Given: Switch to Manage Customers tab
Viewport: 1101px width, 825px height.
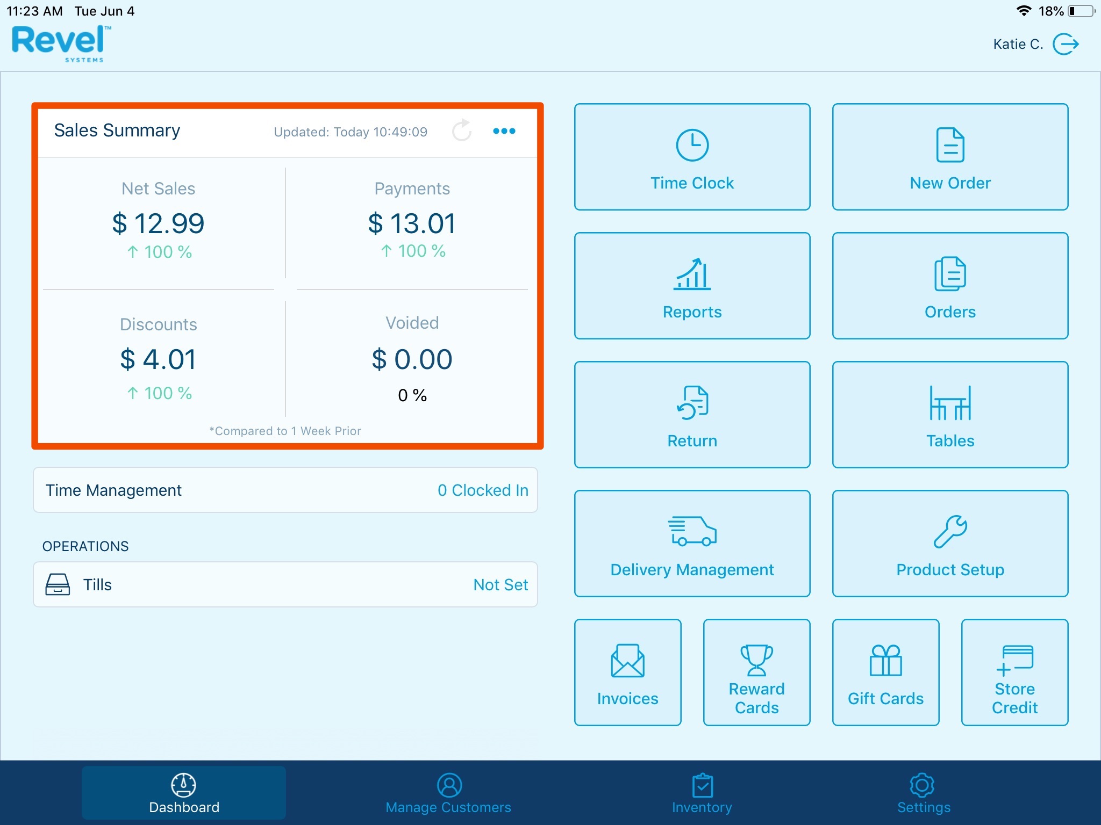Looking at the screenshot, I should 448,793.
